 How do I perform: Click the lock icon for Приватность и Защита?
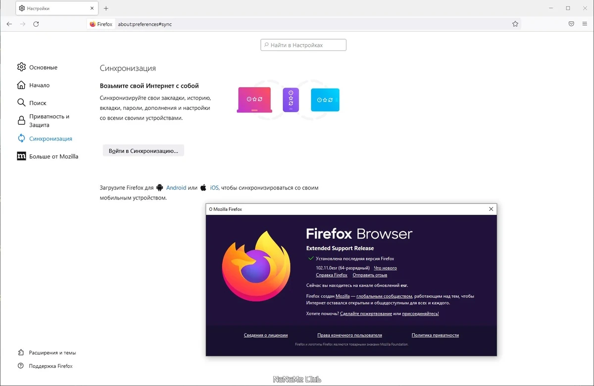[x=21, y=120]
